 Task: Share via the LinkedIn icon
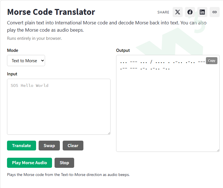[202, 12]
